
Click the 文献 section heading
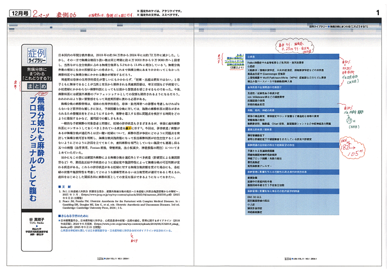pyautogui.click(x=62, y=186)
